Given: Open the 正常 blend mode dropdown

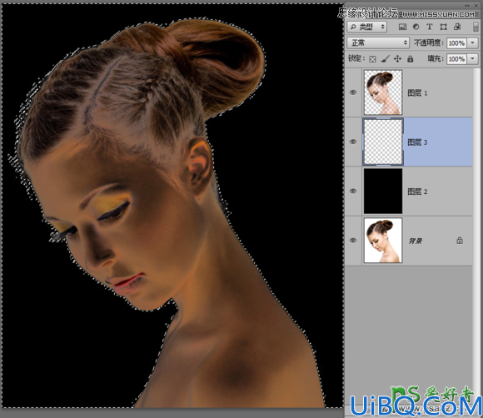Looking at the screenshot, I should [x=378, y=42].
